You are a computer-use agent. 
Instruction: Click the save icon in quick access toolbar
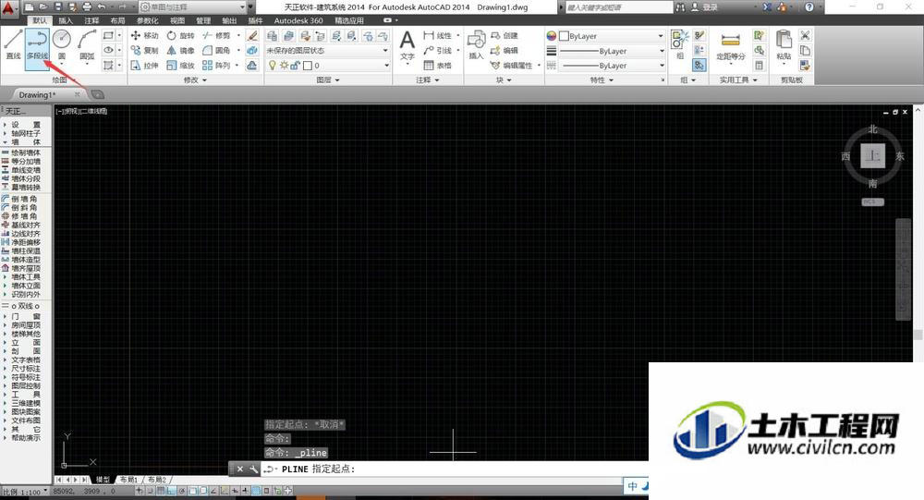coord(57,7)
